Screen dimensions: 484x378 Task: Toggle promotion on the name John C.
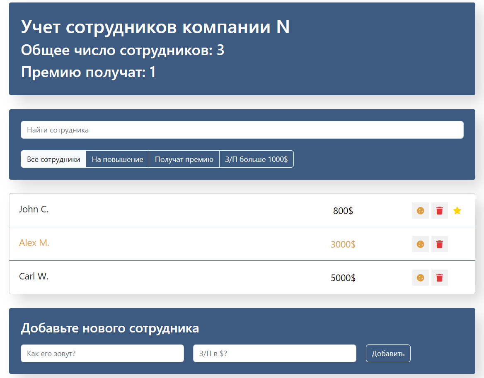click(34, 209)
